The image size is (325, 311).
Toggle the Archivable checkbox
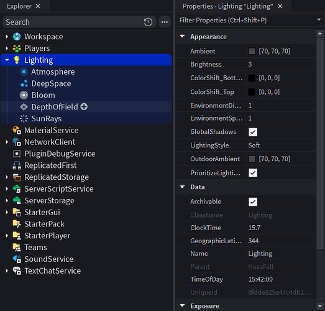253,202
